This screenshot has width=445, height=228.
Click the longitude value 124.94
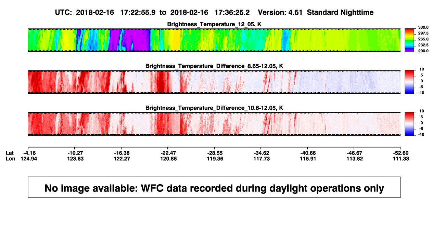[x=29, y=159]
